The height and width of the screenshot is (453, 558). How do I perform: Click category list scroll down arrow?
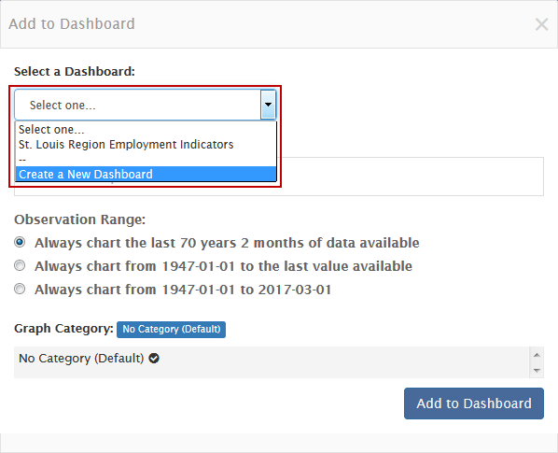point(537,371)
